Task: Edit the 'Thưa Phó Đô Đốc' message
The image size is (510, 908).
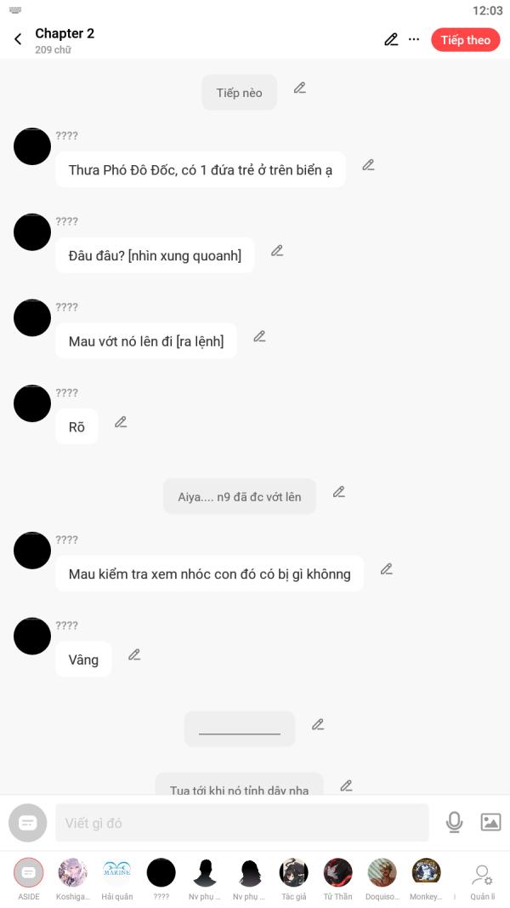Action: pos(368,165)
